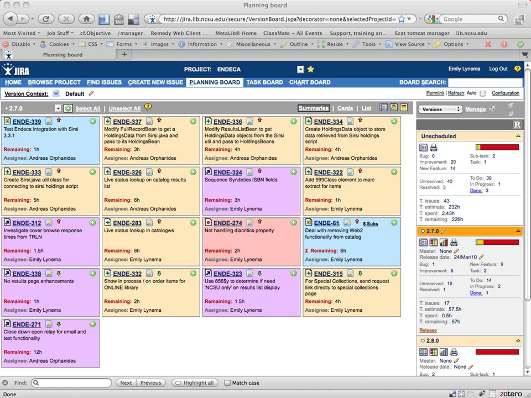Click the Google search box in the browser toolbar
The height and width of the screenshot is (398, 531).
(471, 19)
